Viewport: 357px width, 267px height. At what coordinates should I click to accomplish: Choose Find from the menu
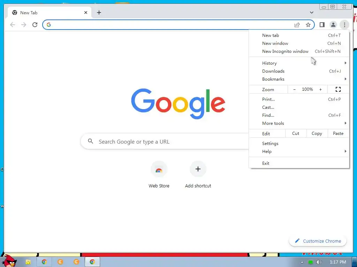(299, 115)
